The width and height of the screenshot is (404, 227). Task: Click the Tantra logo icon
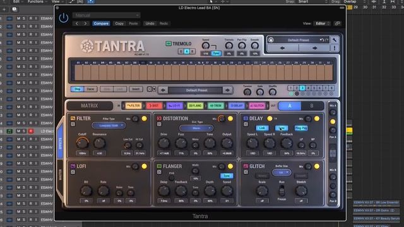(87, 46)
